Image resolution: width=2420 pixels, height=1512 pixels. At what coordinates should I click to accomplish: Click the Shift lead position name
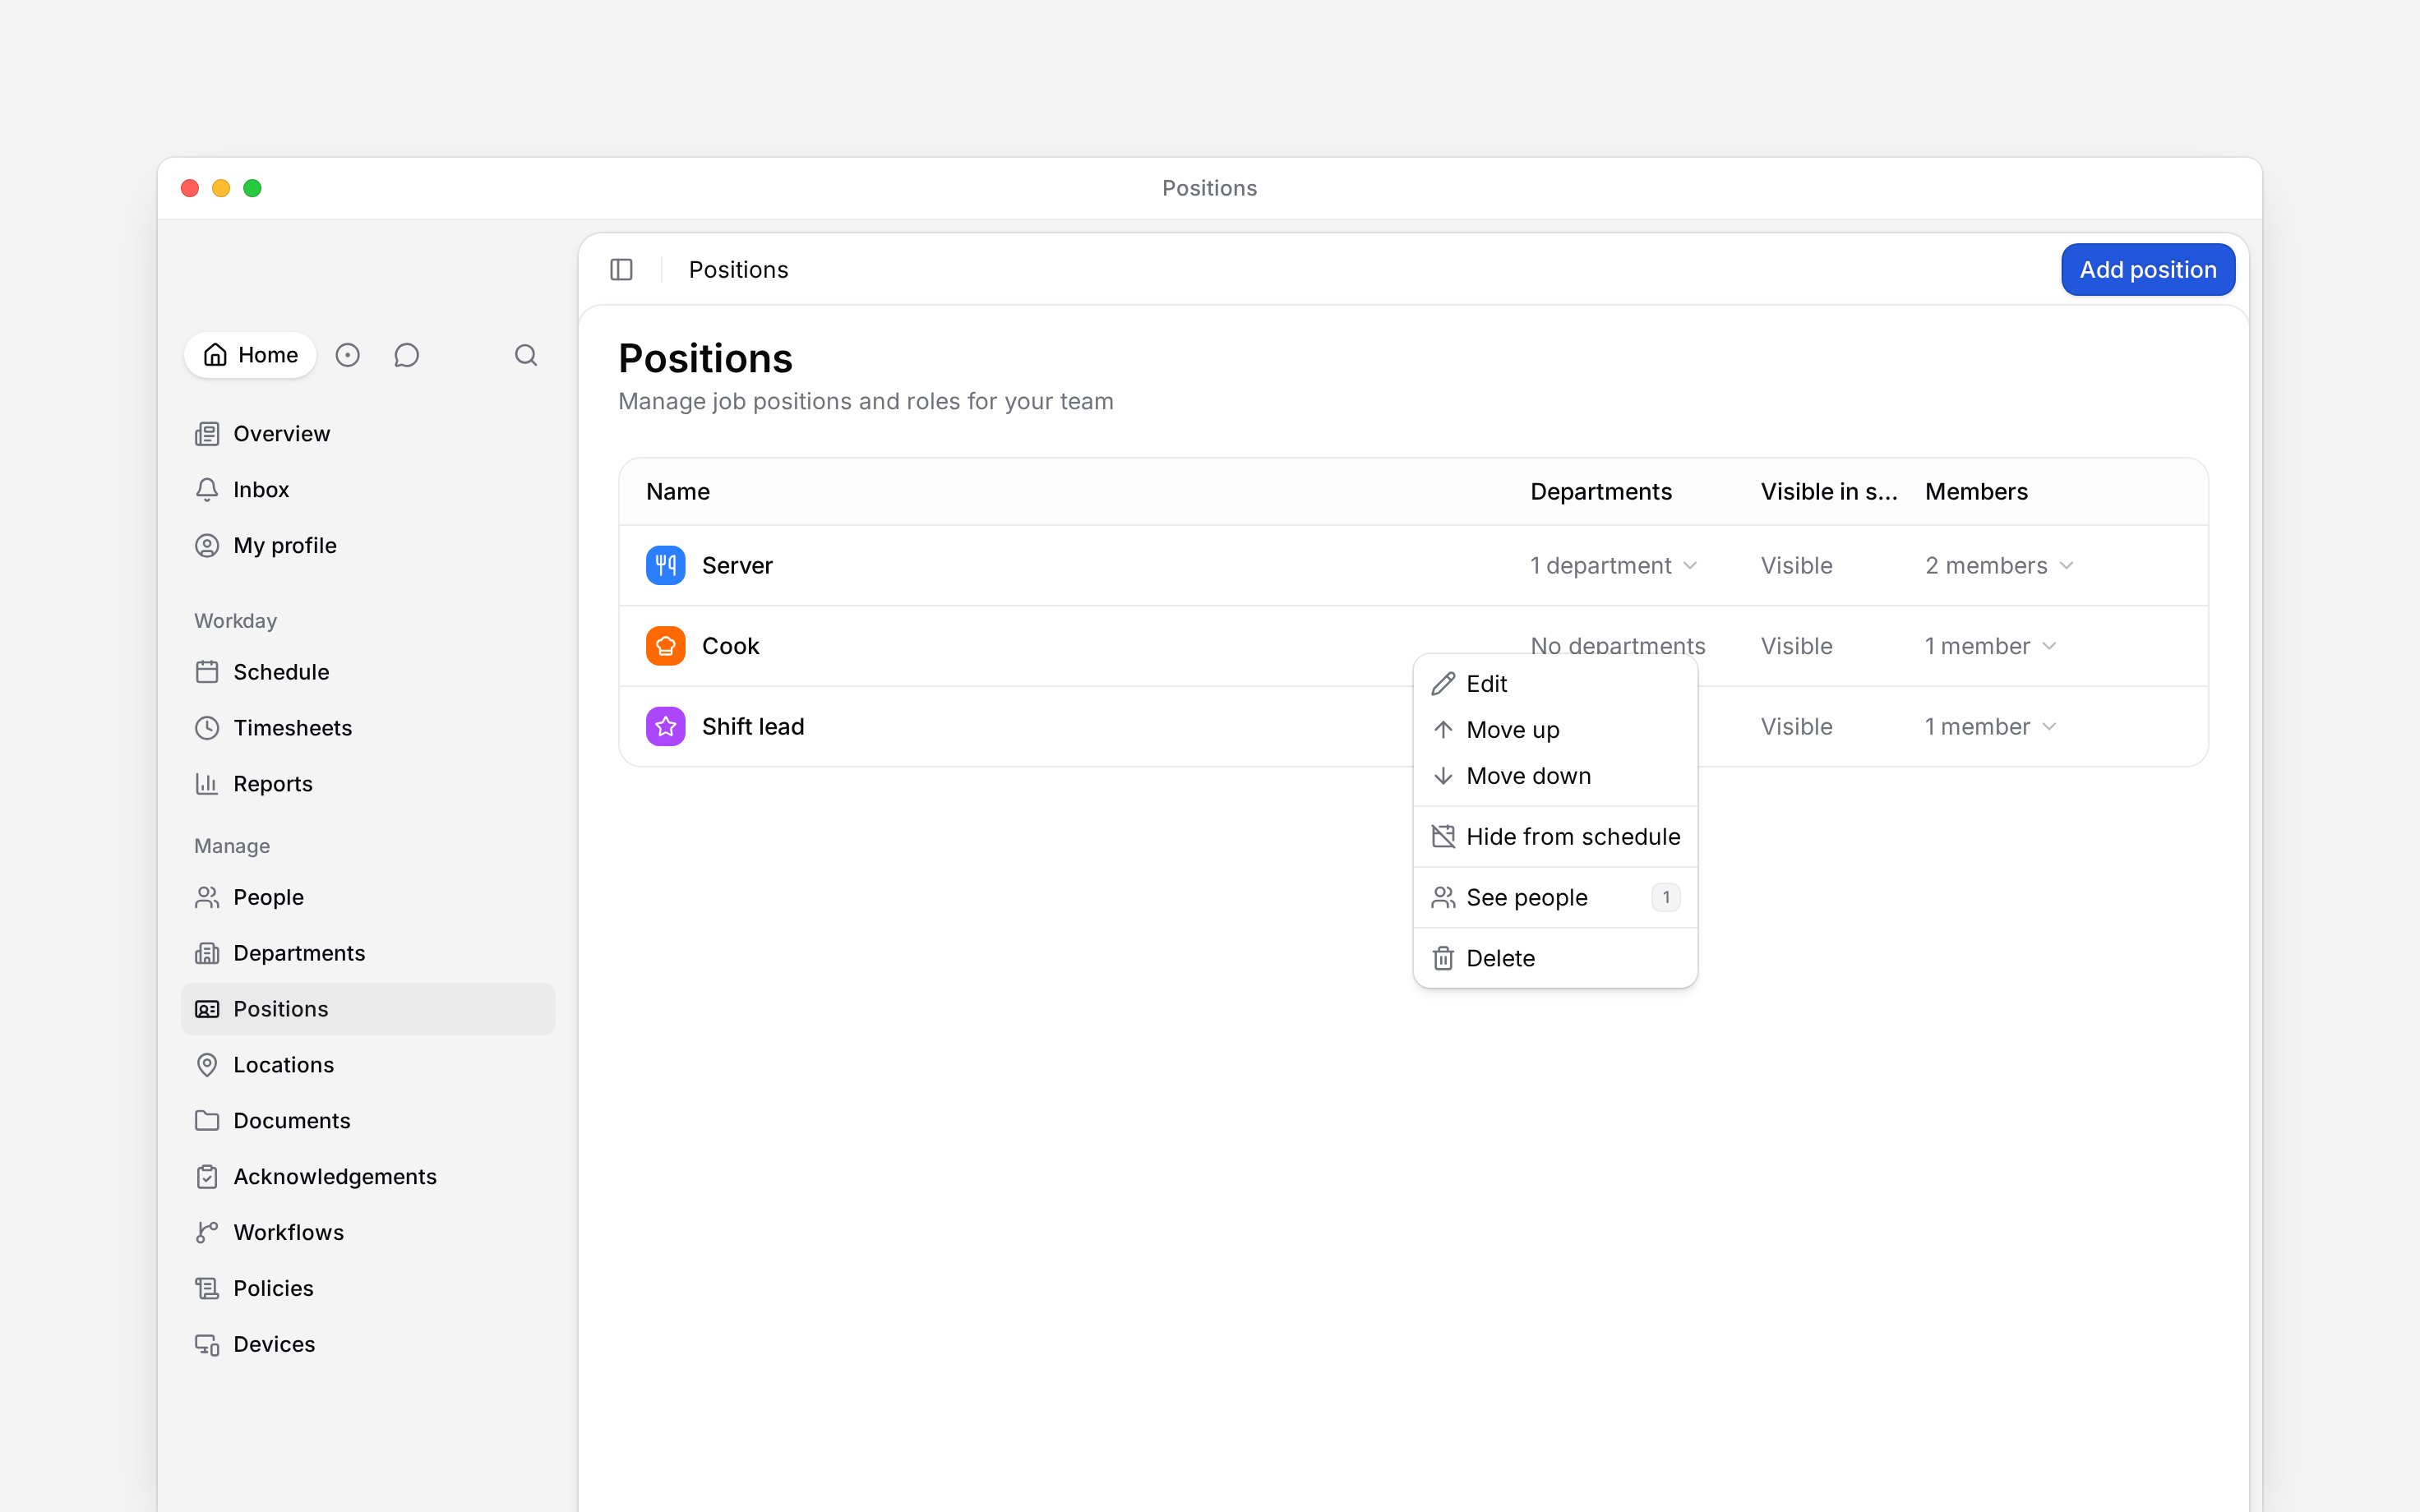(753, 727)
